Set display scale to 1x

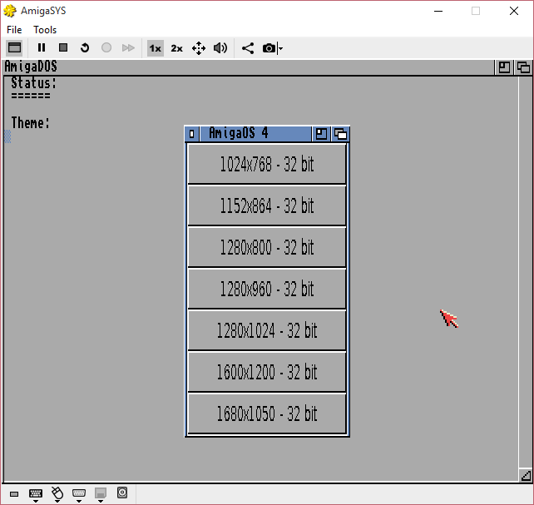(x=156, y=48)
